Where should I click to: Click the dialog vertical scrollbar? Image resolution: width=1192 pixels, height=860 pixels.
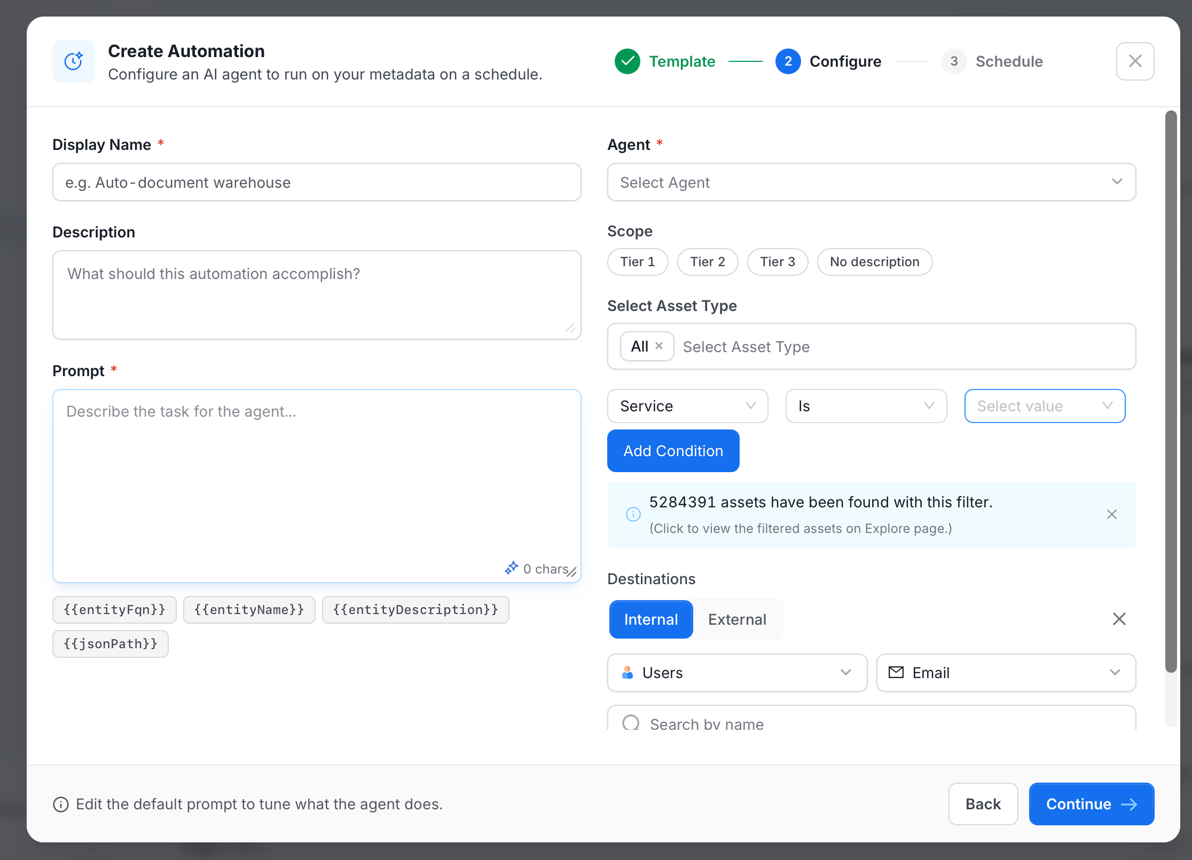point(1171,392)
